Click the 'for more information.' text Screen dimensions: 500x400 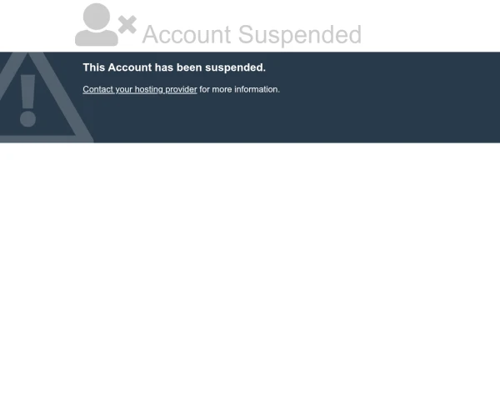point(239,89)
